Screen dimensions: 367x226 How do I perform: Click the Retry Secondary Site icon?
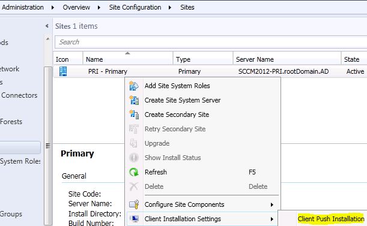pos(134,129)
